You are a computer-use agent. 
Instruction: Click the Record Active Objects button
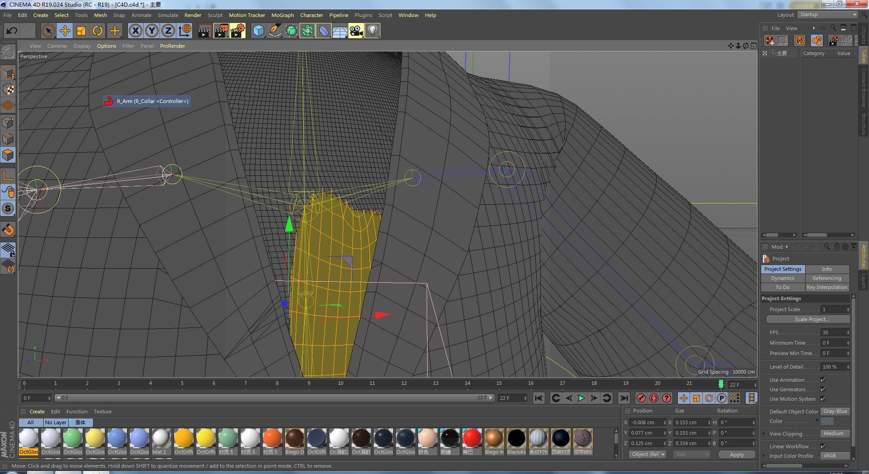click(x=641, y=398)
